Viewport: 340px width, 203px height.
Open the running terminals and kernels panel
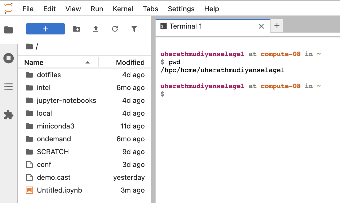[x=9, y=58]
